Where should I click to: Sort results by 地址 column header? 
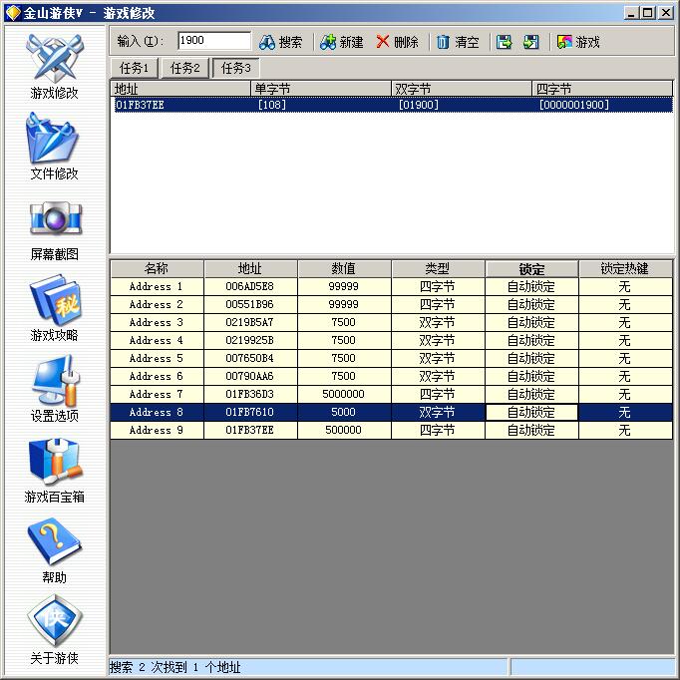[x=180, y=89]
